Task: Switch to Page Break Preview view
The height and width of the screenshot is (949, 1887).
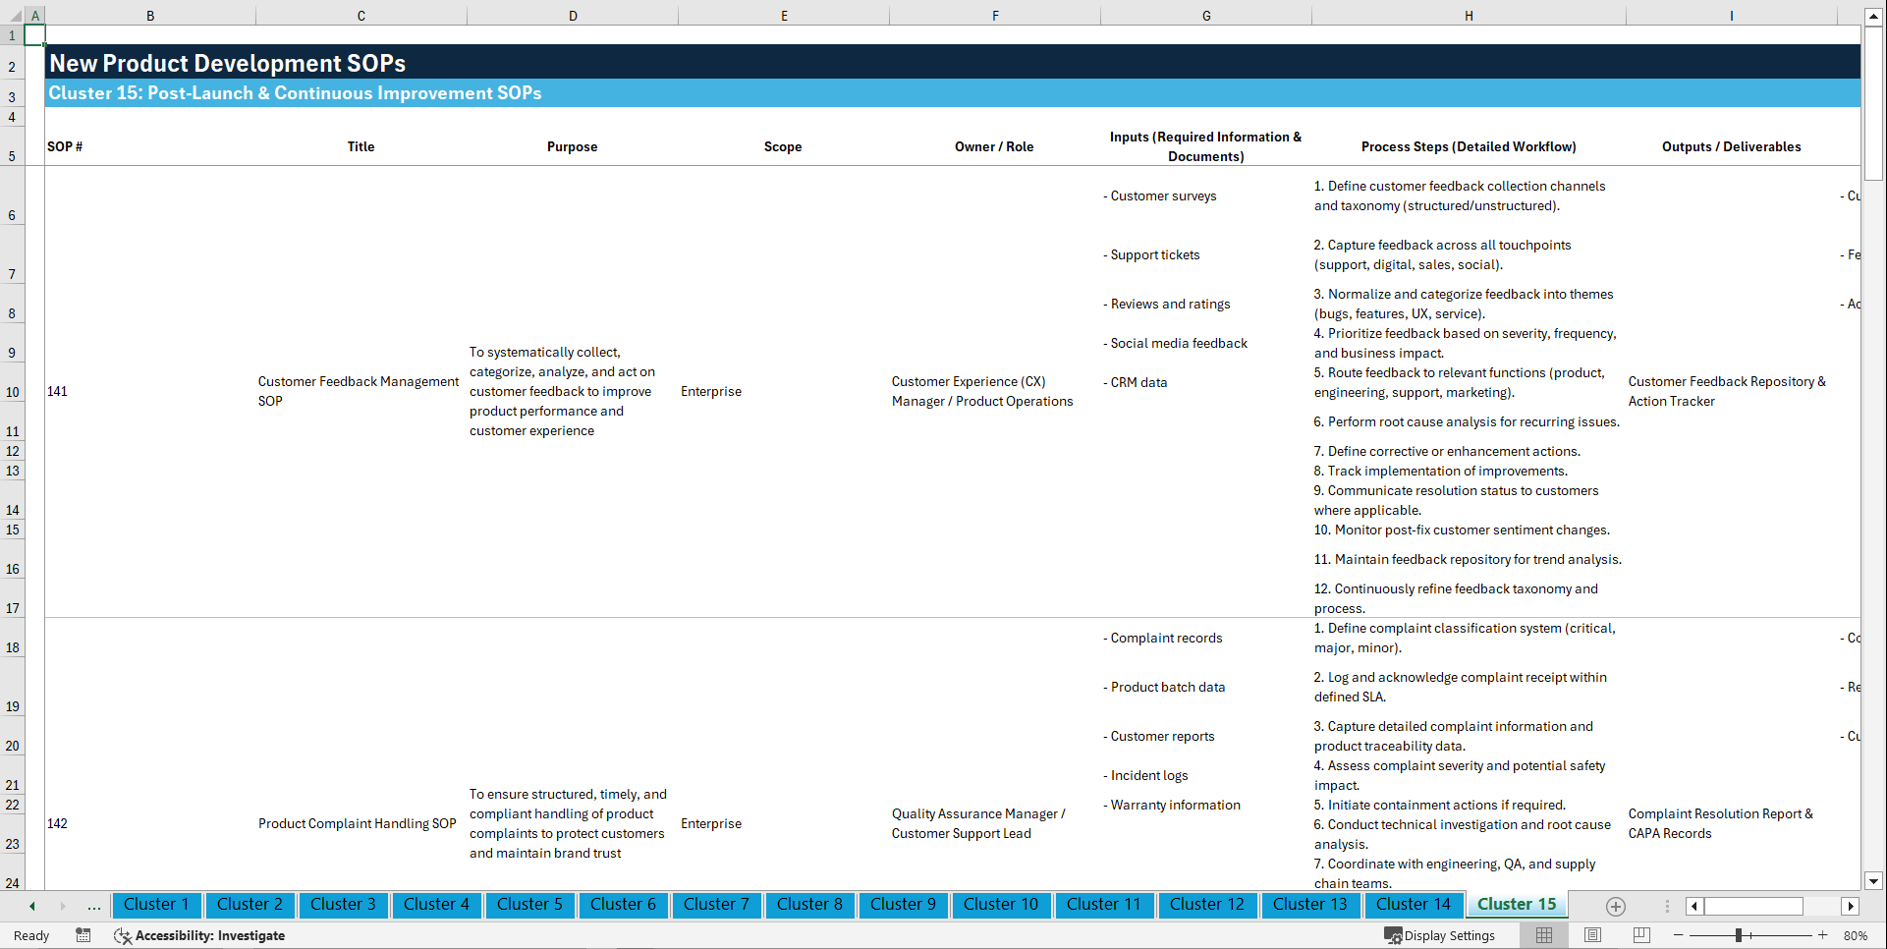Action: click(1641, 935)
